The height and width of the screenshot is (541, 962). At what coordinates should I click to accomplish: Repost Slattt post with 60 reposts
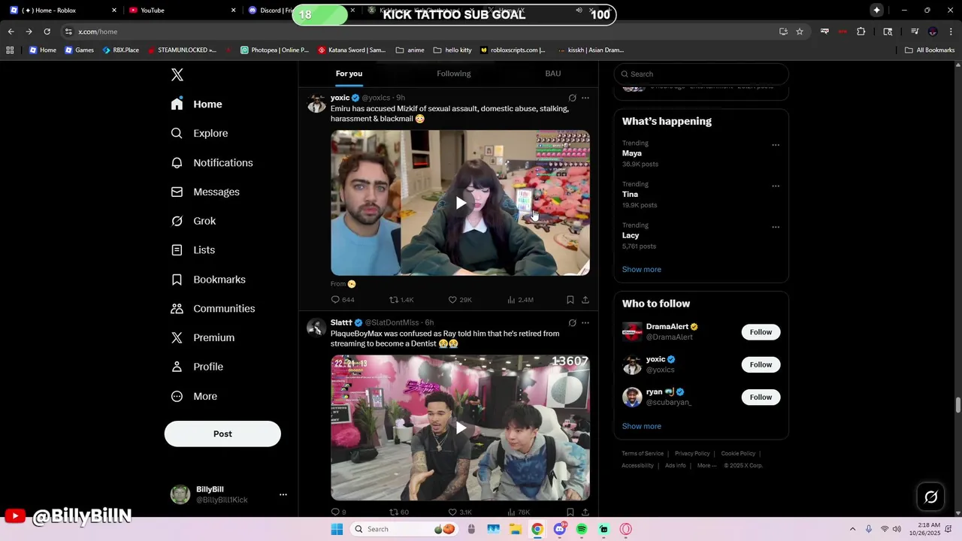pyautogui.click(x=399, y=512)
